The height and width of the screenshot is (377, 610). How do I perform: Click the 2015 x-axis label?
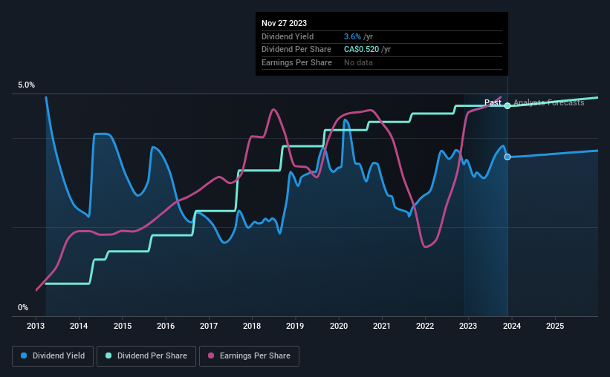[x=123, y=326]
